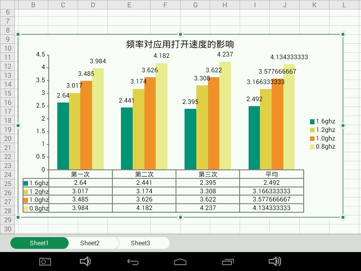Tap the volume up speaker icon
361x271 pixels.
pyautogui.click(x=275, y=262)
